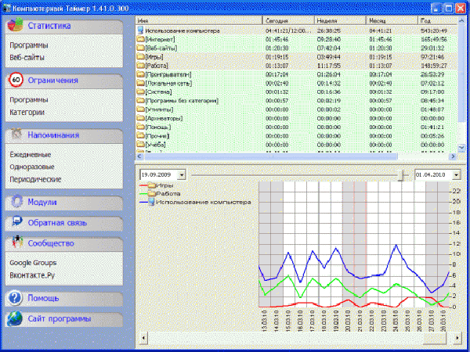Open Модули via its gear icon
Image resolution: width=470 pixels, height=352 pixels.
tap(15, 202)
